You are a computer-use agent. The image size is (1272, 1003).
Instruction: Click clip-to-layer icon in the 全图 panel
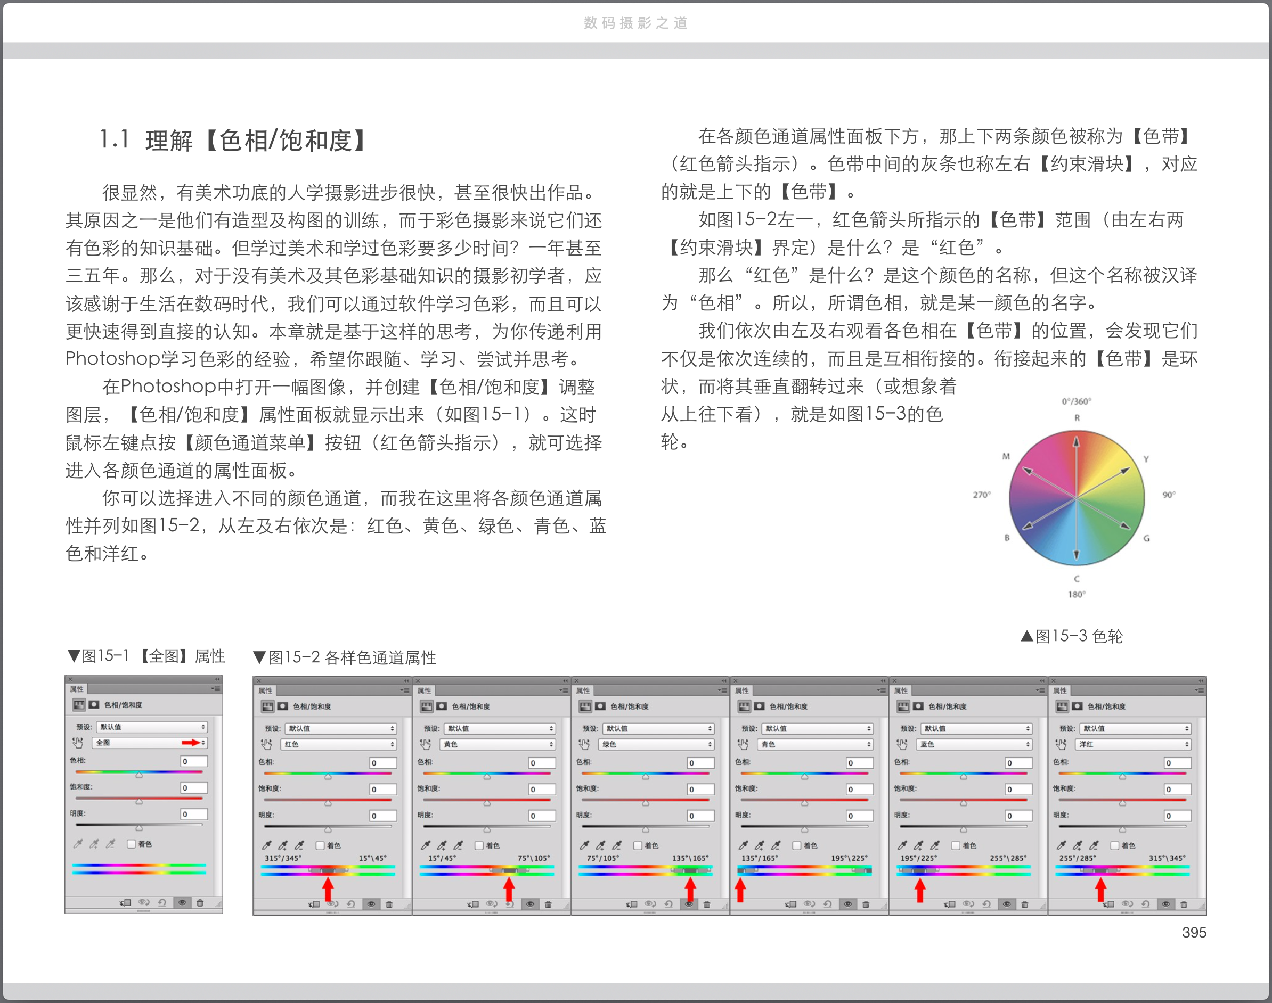(x=125, y=902)
